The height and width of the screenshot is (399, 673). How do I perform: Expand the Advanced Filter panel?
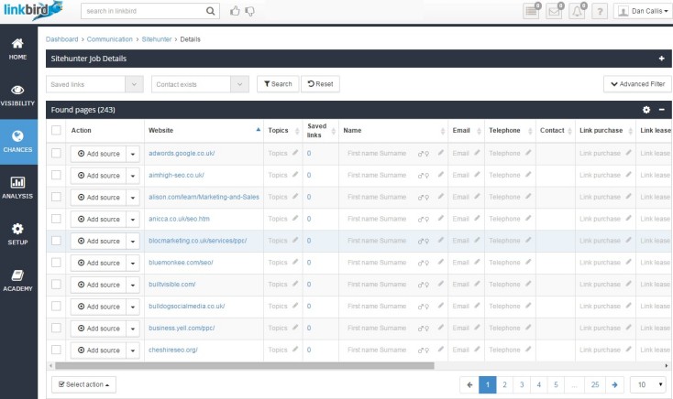click(637, 84)
